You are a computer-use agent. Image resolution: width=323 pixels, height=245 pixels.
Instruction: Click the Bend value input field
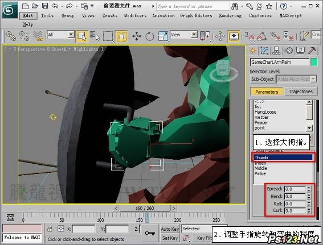(x=295, y=197)
